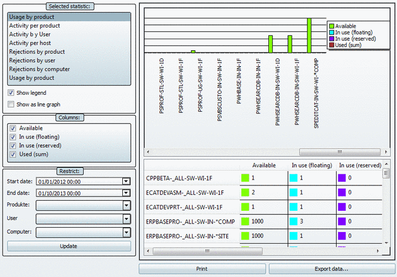Click the red Used (sum) legend swatch
The height and width of the screenshot is (277, 397).
coord(332,45)
